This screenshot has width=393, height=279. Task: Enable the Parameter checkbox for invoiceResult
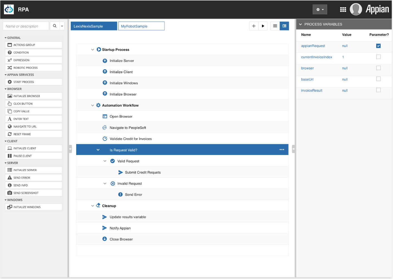(378, 90)
